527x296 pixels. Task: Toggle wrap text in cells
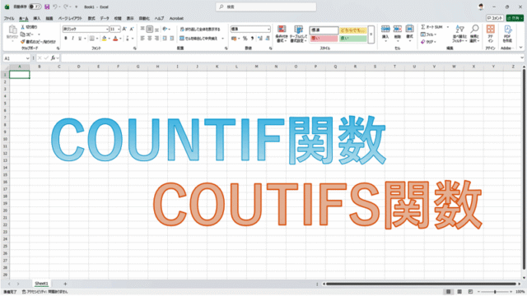pos(200,30)
